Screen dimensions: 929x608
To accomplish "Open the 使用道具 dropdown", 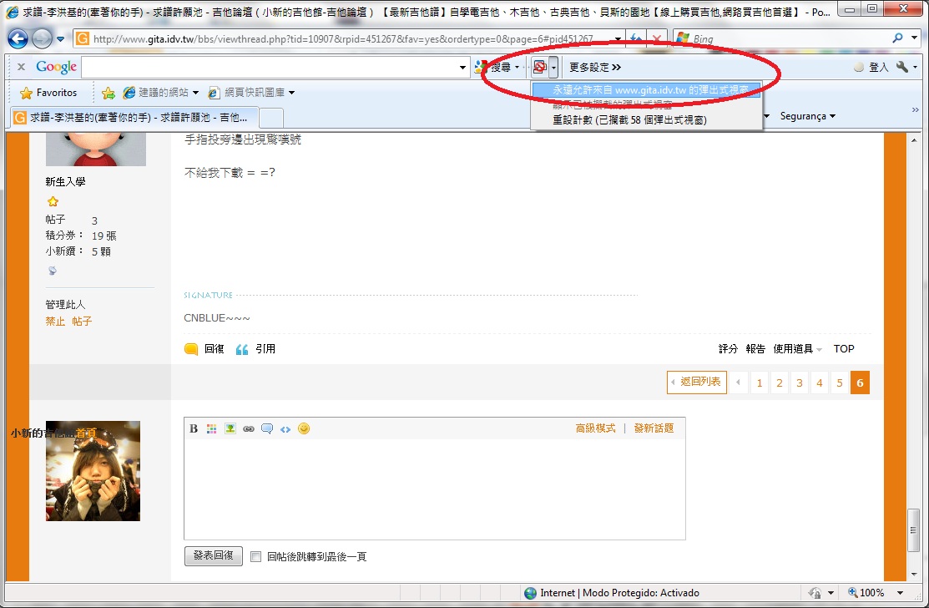I will (797, 349).
